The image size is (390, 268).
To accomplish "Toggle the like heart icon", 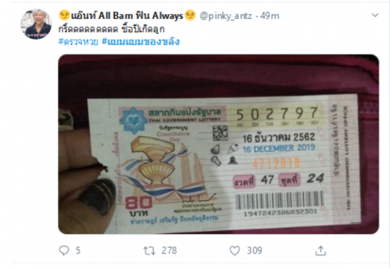I will [x=235, y=250].
